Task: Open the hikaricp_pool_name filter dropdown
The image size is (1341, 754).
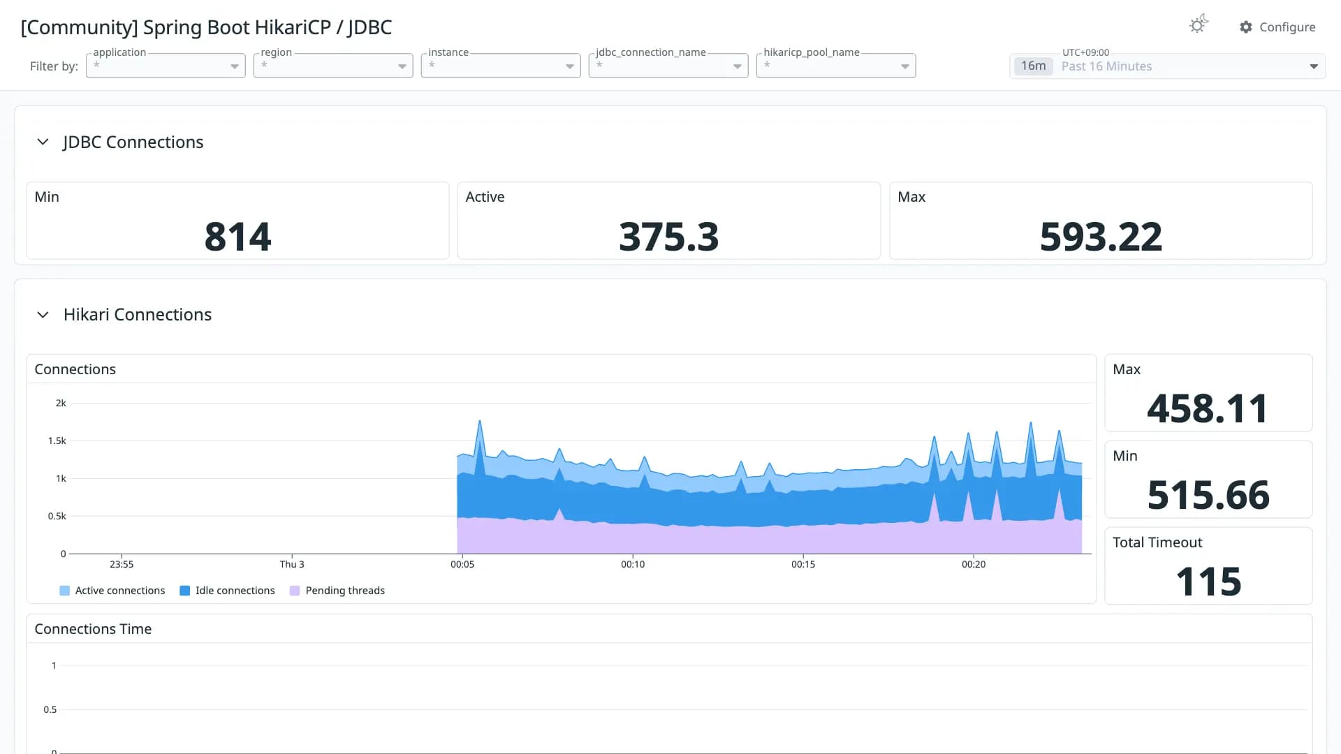Action: [x=836, y=66]
